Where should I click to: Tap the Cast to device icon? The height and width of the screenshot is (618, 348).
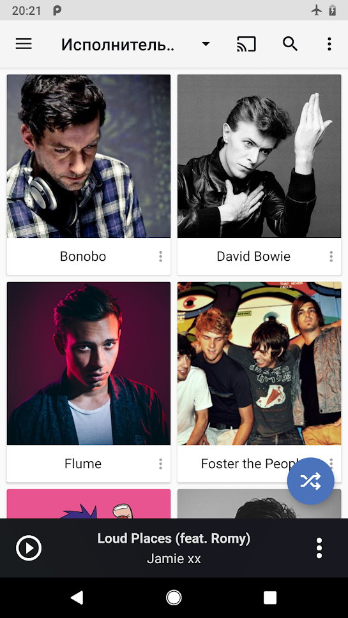point(246,44)
